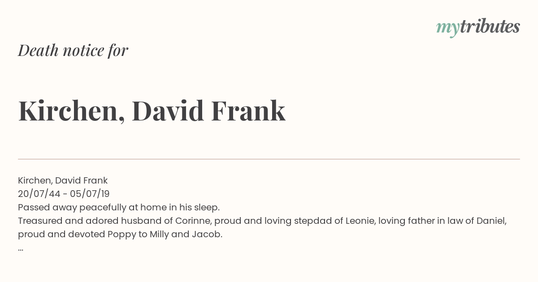Click the 'Kirchen, David Frank' title
The image size is (538, 282).
click(x=152, y=111)
